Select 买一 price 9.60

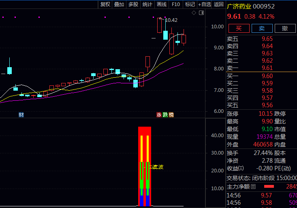[267, 76]
